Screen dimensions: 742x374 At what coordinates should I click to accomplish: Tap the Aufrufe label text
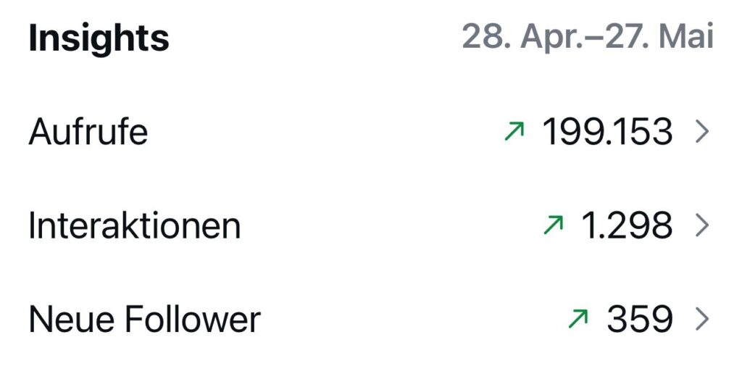[x=88, y=131]
